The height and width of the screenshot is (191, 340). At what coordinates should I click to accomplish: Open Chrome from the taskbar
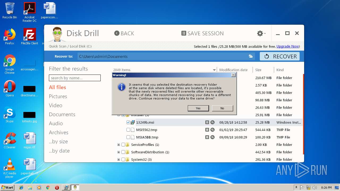point(48,188)
